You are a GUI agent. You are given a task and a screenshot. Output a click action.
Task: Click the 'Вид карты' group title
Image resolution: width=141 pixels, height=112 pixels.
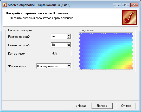click(87, 30)
